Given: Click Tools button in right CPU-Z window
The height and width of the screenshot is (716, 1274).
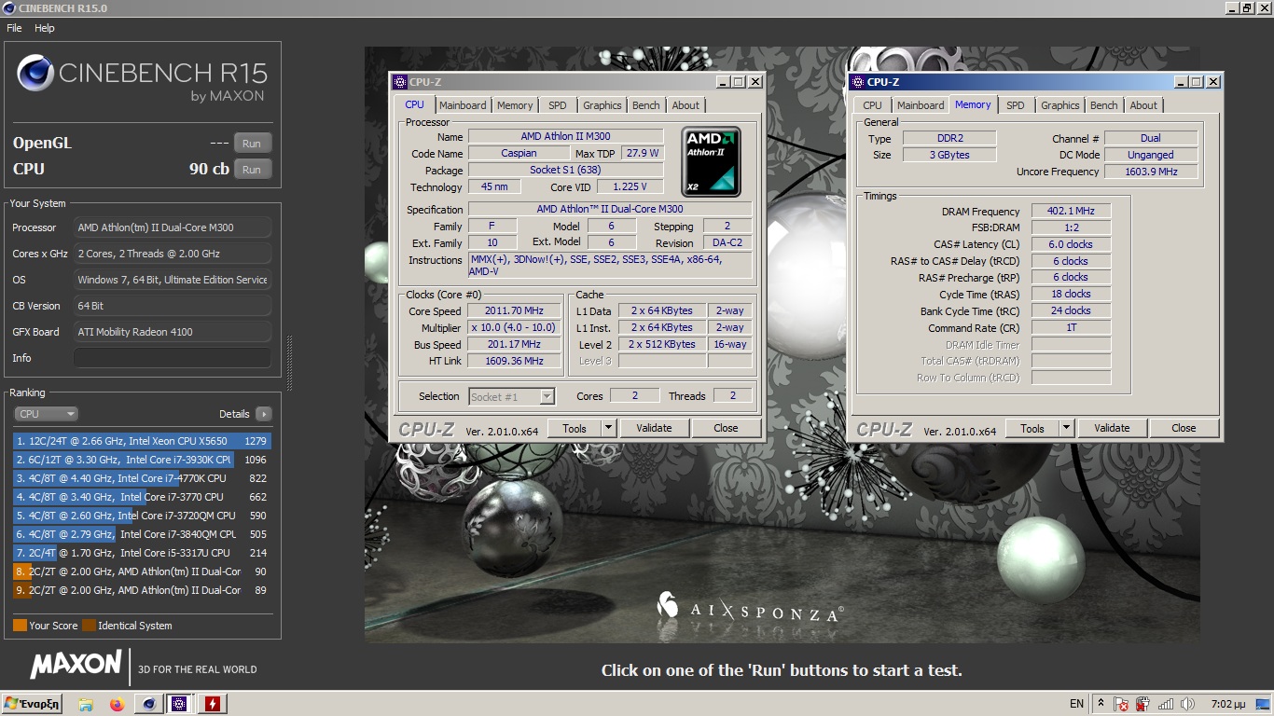Looking at the screenshot, I should click(1032, 428).
